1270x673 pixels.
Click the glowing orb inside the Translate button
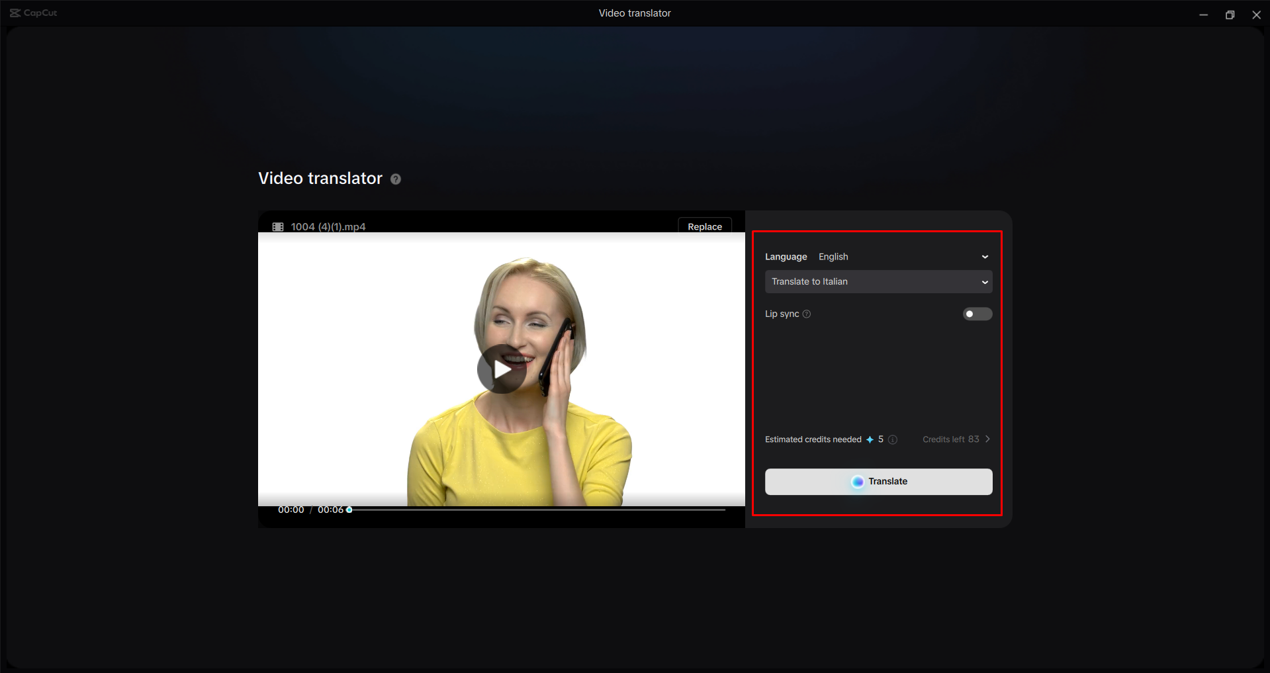[x=858, y=482]
